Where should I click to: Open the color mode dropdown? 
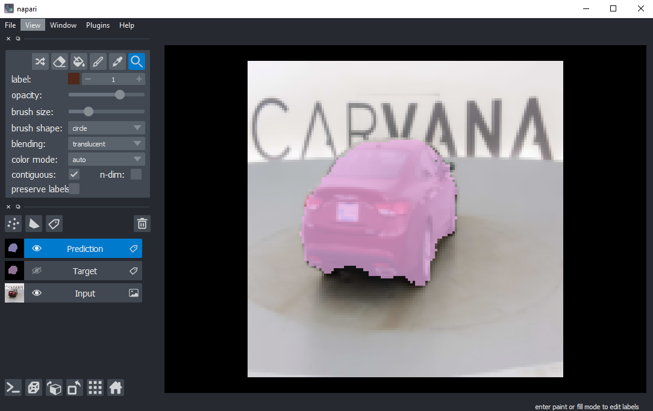(x=106, y=160)
